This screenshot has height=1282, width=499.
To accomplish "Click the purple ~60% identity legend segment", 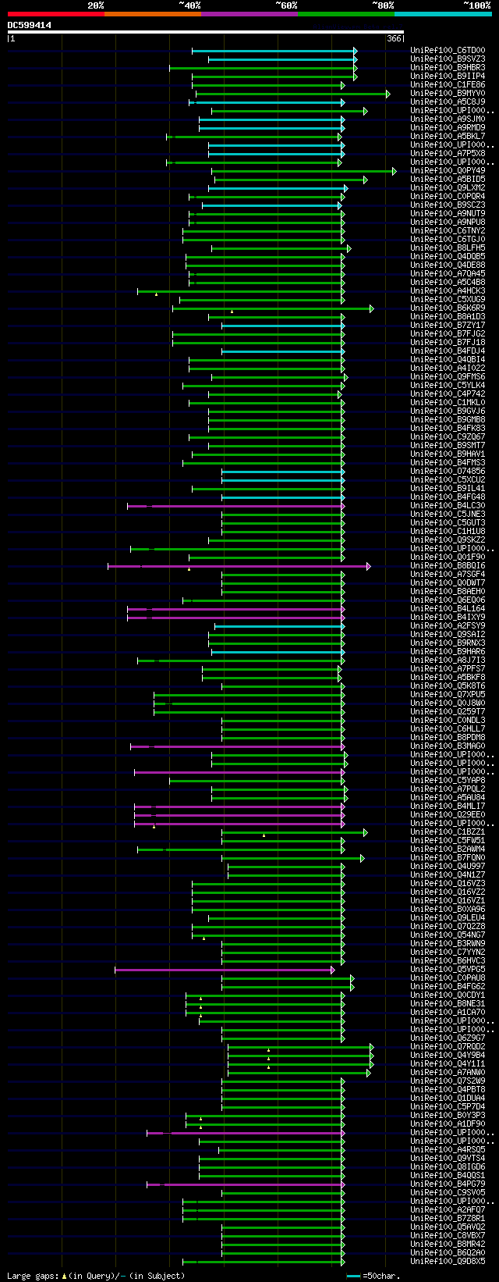I will (x=249, y=14).
